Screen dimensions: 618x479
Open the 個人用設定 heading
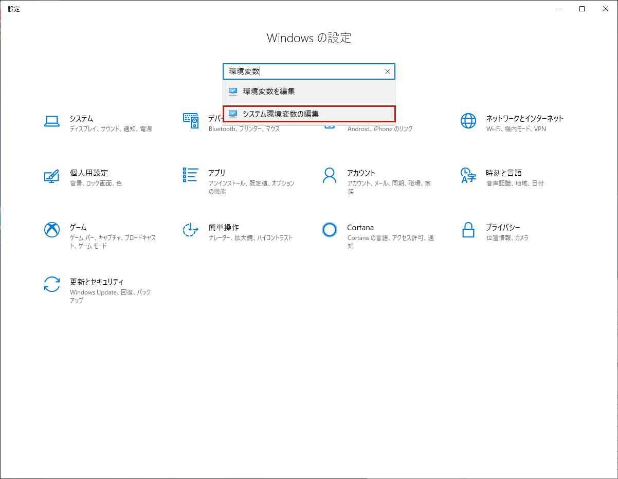click(89, 173)
